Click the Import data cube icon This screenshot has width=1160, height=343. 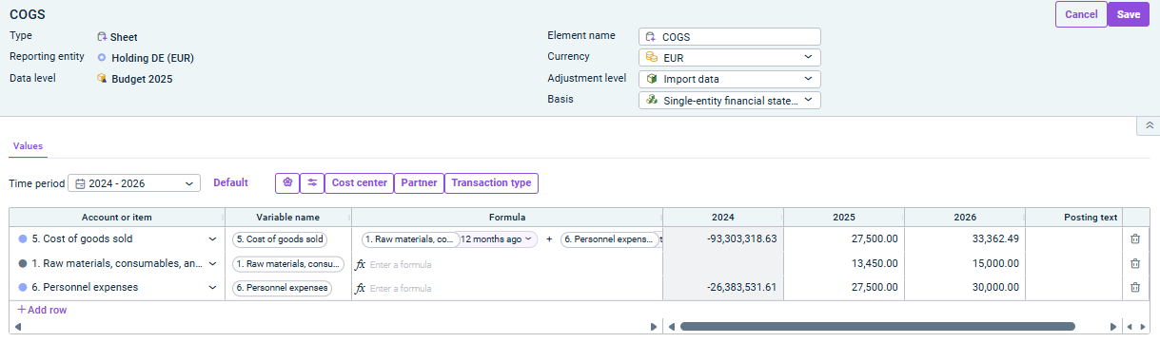(x=652, y=79)
